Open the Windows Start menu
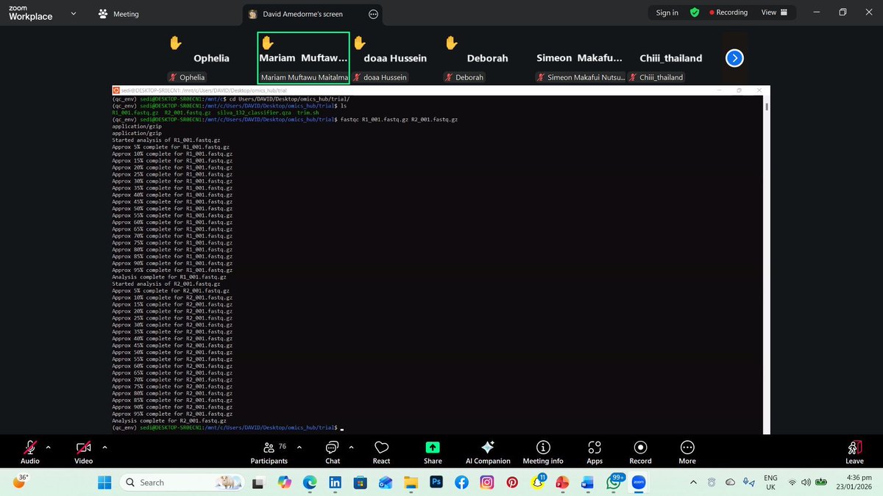This screenshot has height=496, width=883. (104, 482)
